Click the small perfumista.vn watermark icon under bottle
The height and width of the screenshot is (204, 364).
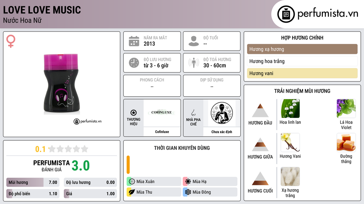pyautogui.click(x=77, y=121)
